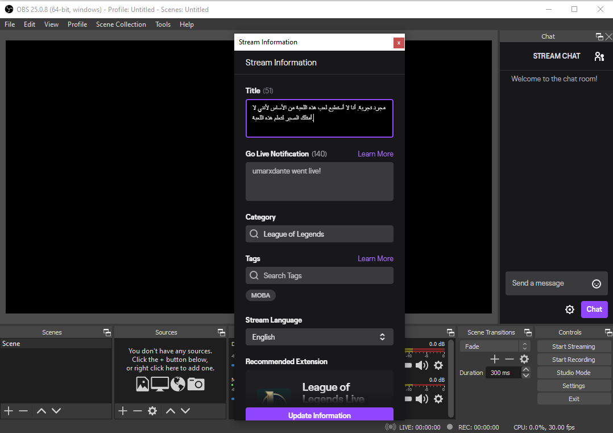Move the scene down in the Scenes list
613x433 pixels.
point(56,411)
